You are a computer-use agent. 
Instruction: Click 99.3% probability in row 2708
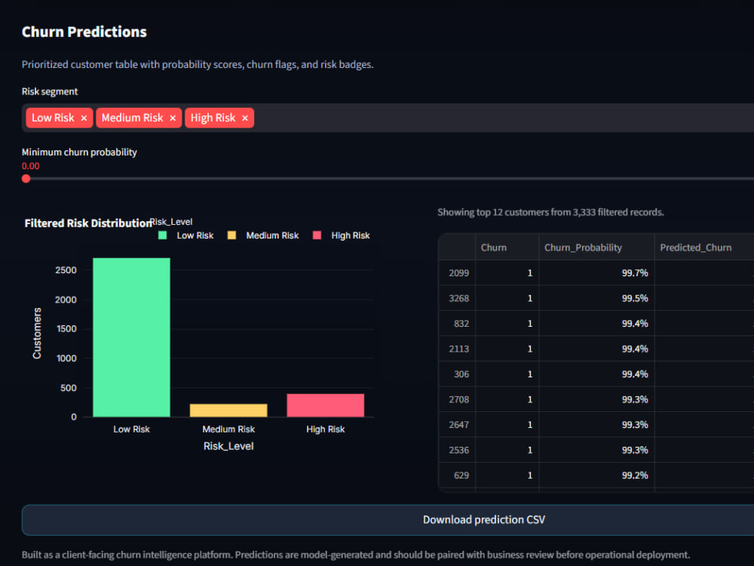tap(596, 399)
